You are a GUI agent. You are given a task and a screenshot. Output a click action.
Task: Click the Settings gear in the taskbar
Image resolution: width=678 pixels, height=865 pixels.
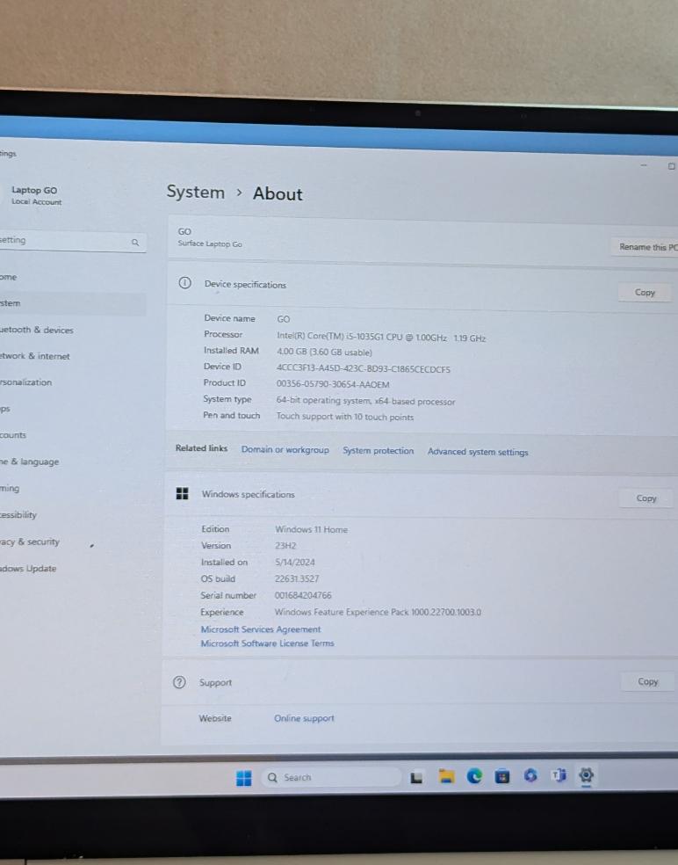click(x=587, y=775)
